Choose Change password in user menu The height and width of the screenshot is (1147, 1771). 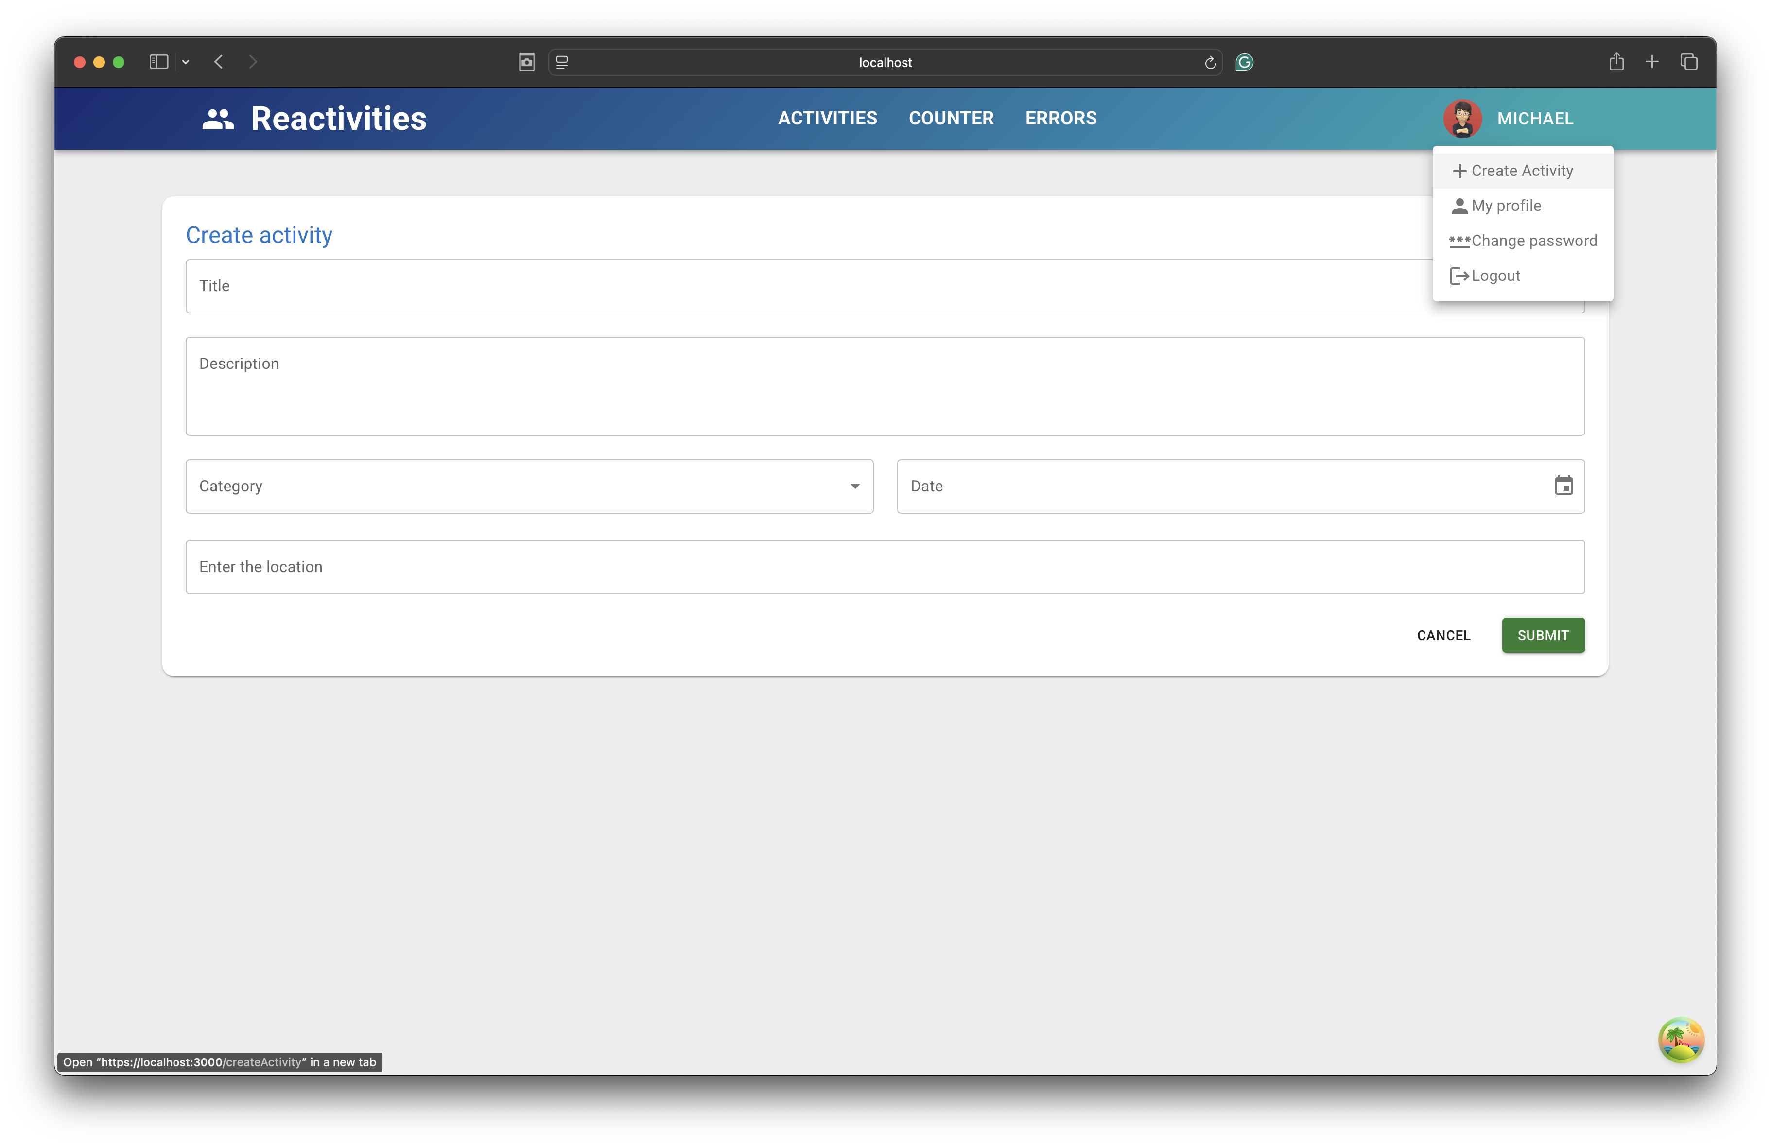click(1523, 241)
